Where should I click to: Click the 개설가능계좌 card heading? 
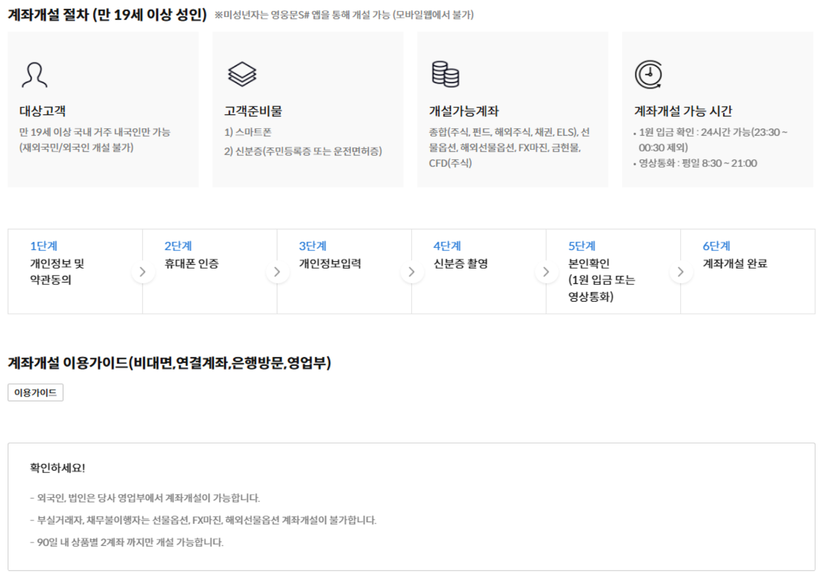[464, 111]
